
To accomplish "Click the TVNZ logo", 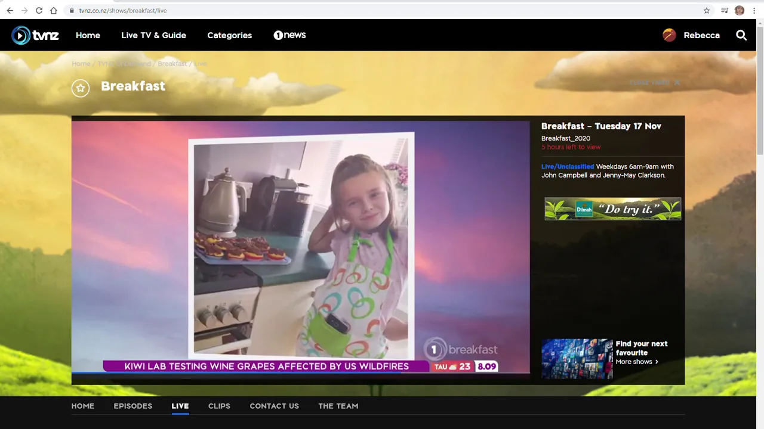I will (x=35, y=35).
